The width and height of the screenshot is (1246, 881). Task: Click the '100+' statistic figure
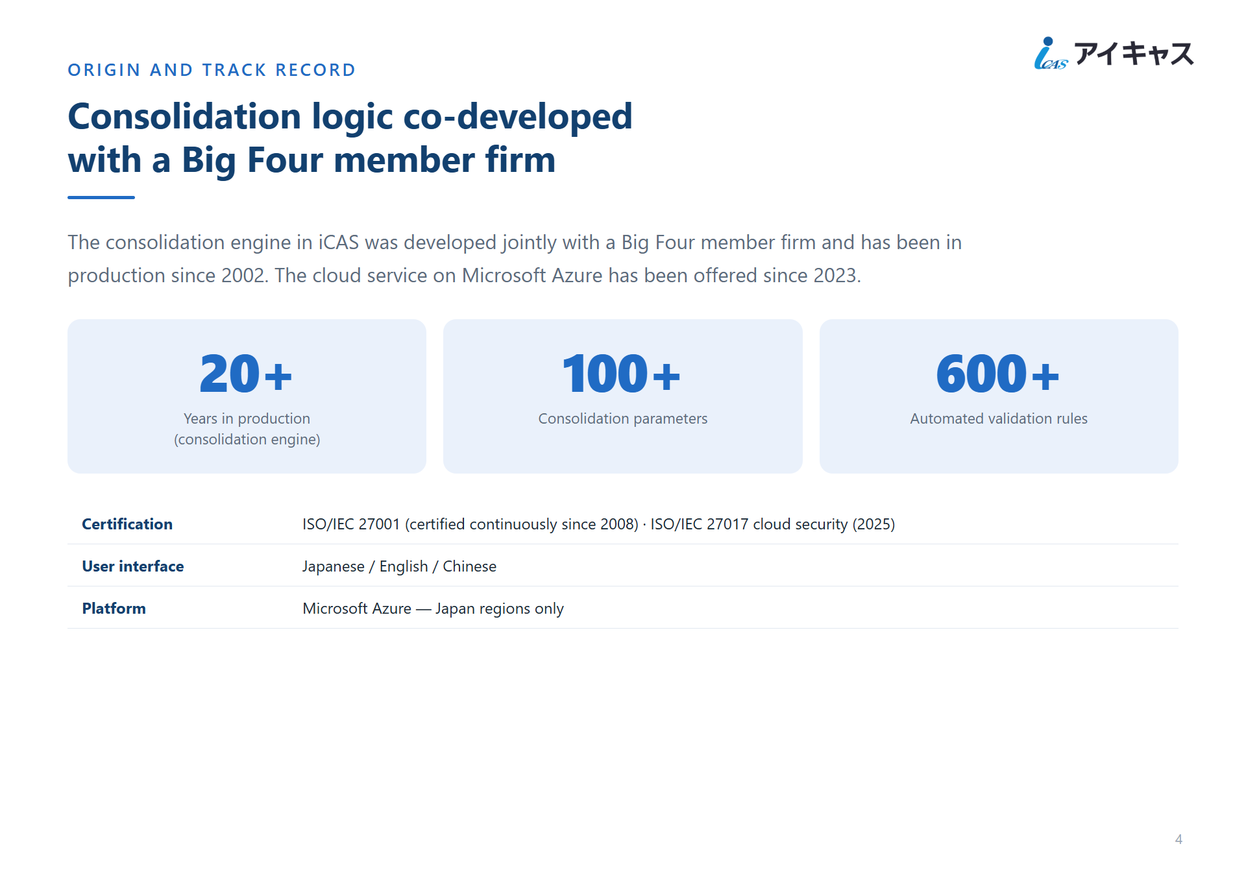point(622,374)
